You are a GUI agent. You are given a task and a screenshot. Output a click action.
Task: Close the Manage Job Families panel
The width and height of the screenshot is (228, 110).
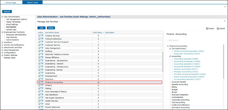pyautogui.click(x=224, y=21)
